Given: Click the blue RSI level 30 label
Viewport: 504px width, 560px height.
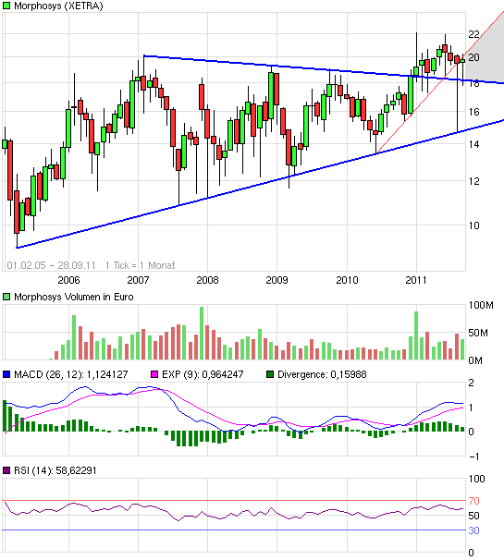Looking at the screenshot, I should coord(474,530).
